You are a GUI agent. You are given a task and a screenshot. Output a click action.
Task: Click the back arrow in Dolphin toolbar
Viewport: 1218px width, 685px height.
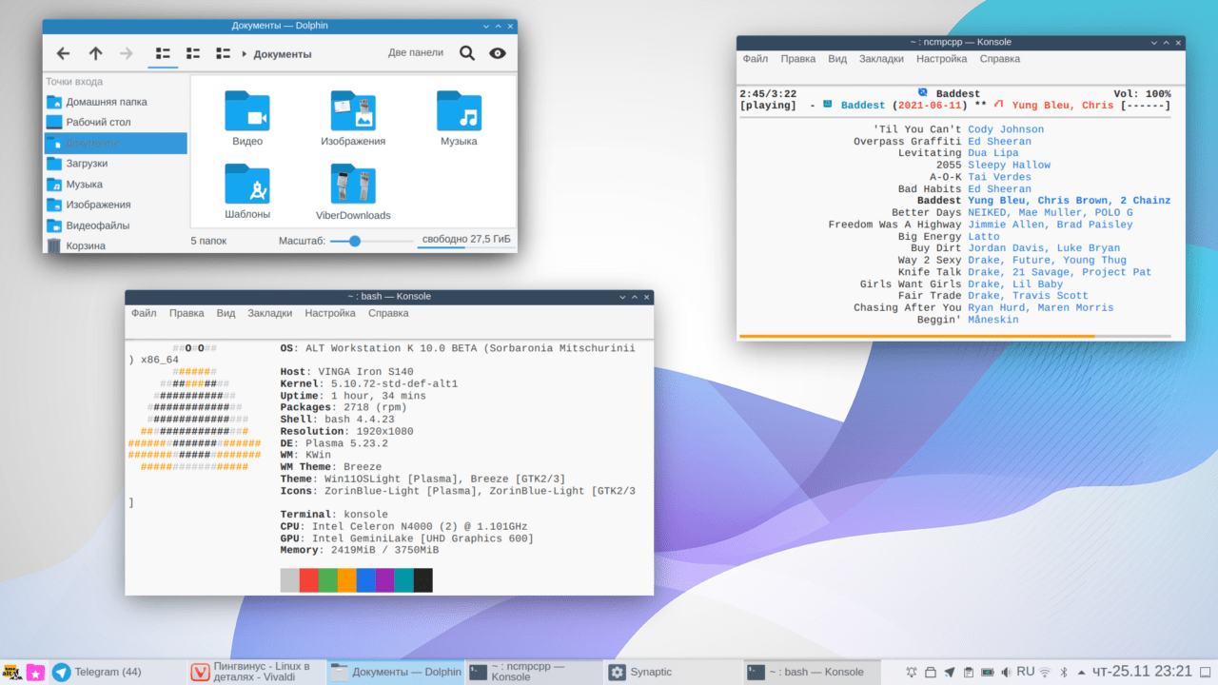point(64,53)
